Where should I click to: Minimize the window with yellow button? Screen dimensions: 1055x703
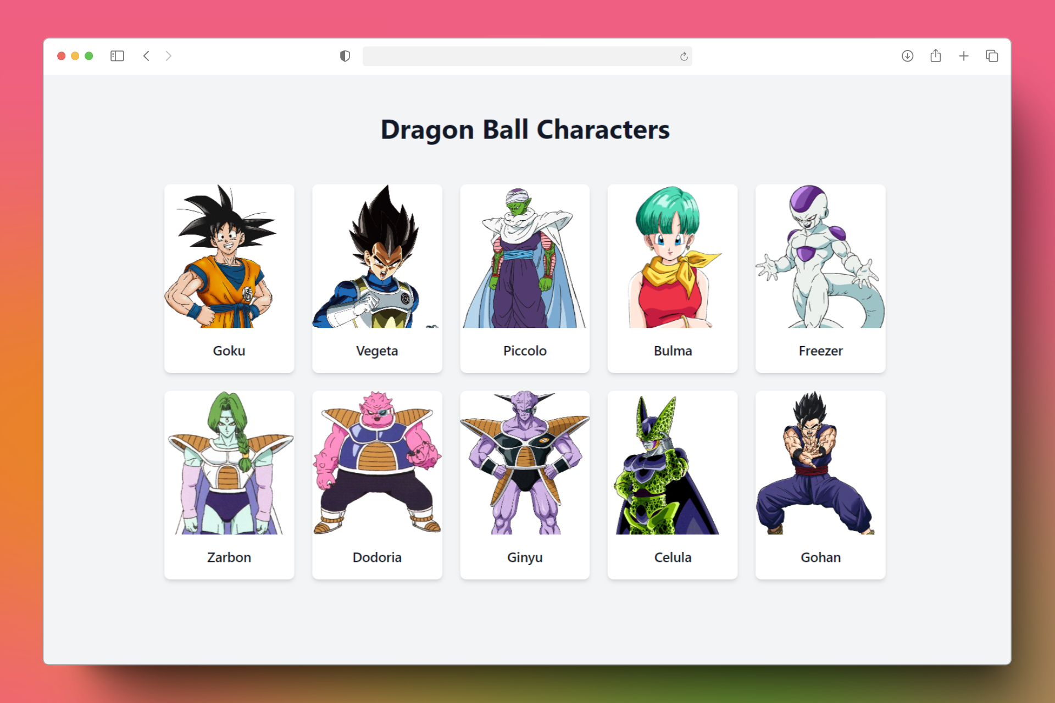75,56
